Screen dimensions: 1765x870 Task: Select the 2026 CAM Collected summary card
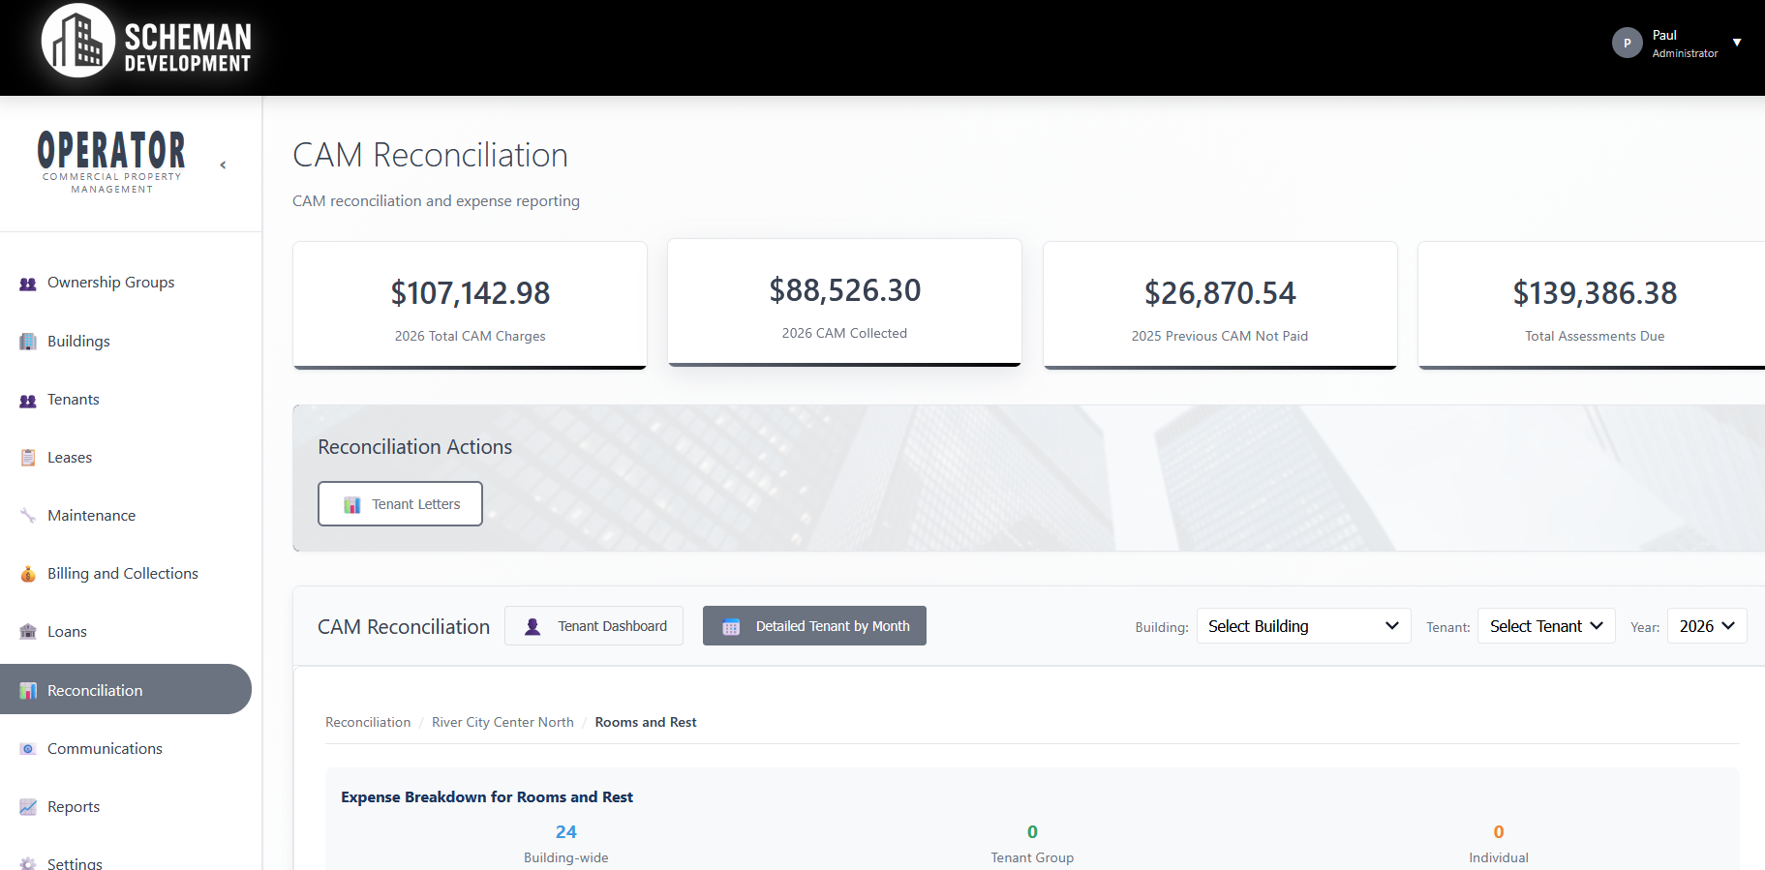click(844, 303)
